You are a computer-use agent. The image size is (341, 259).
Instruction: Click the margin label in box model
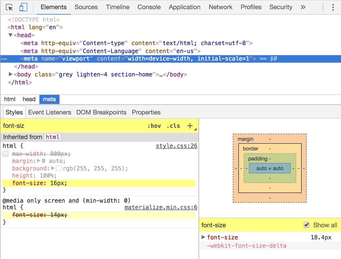tap(246, 139)
